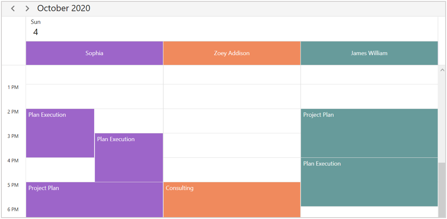Open James William's Project Plan appointment
The height and width of the screenshot is (219, 447).
(369, 133)
